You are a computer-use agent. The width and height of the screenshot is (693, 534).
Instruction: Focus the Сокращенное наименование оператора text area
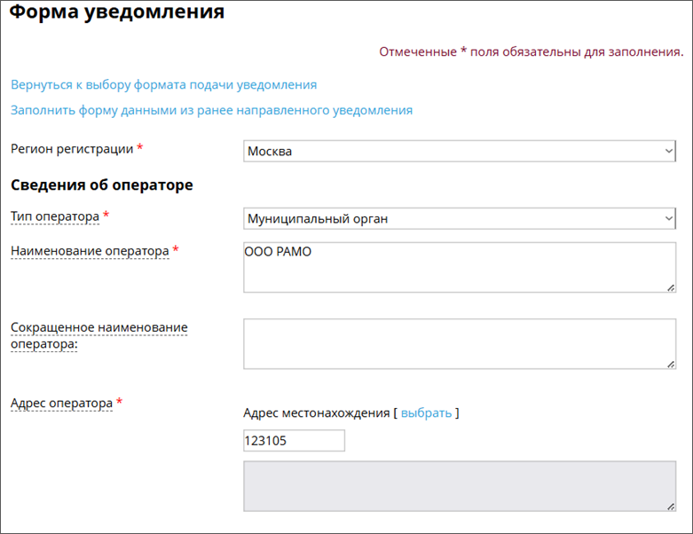(x=460, y=343)
